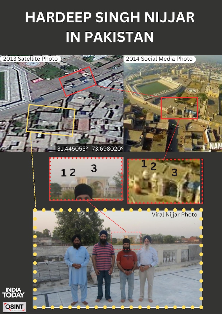The image size is (222, 314).
Task: Click the "Viral Nijjar Photo" caption
Action: tap(174, 215)
